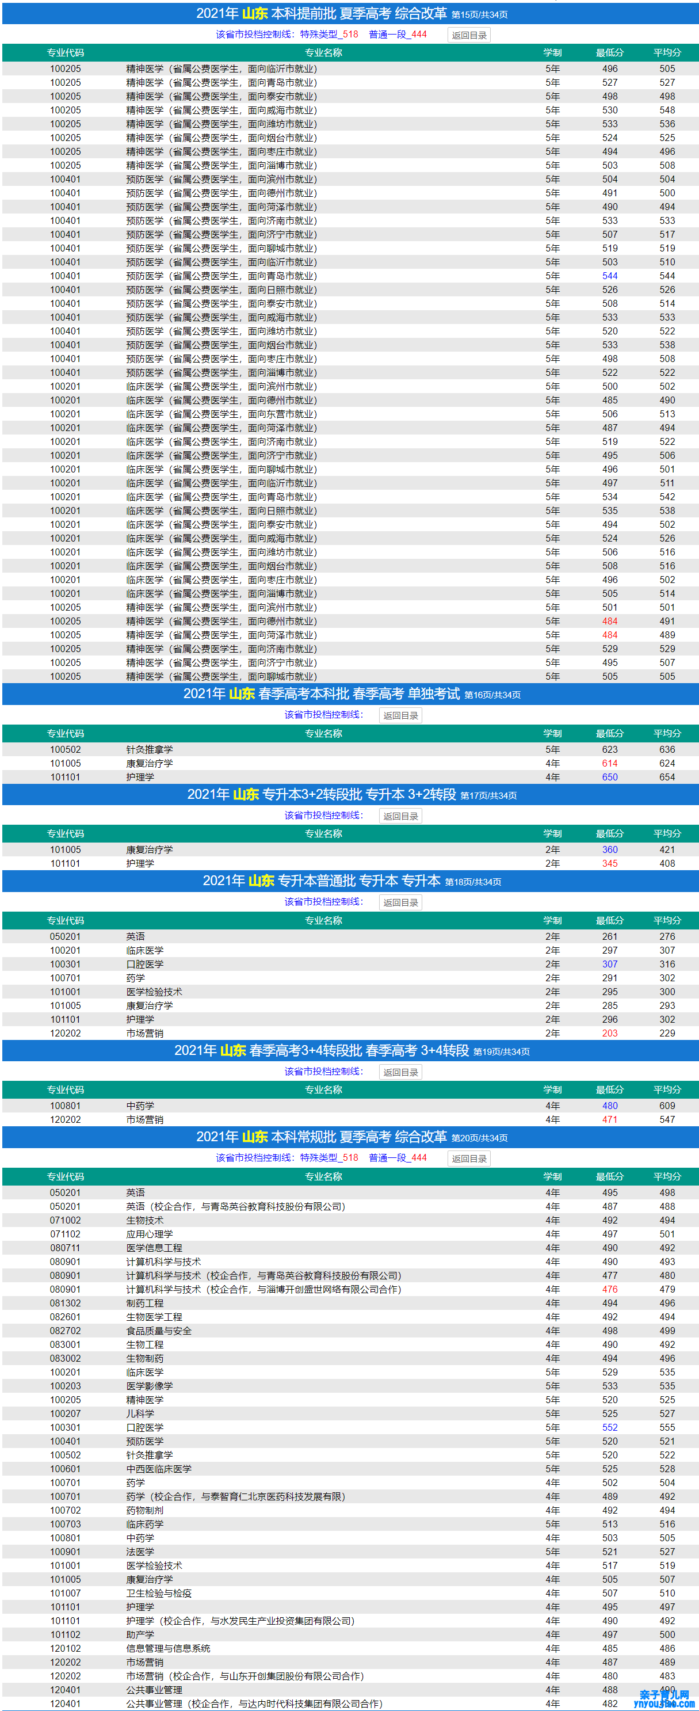The height and width of the screenshot is (1711, 699).
Task: Click blue 360 score in 专升本3+2 table
Action: [x=609, y=849]
